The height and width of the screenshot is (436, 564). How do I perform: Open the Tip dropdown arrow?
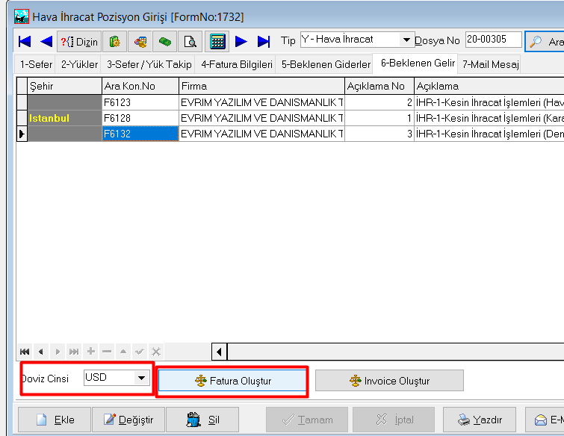406,40
